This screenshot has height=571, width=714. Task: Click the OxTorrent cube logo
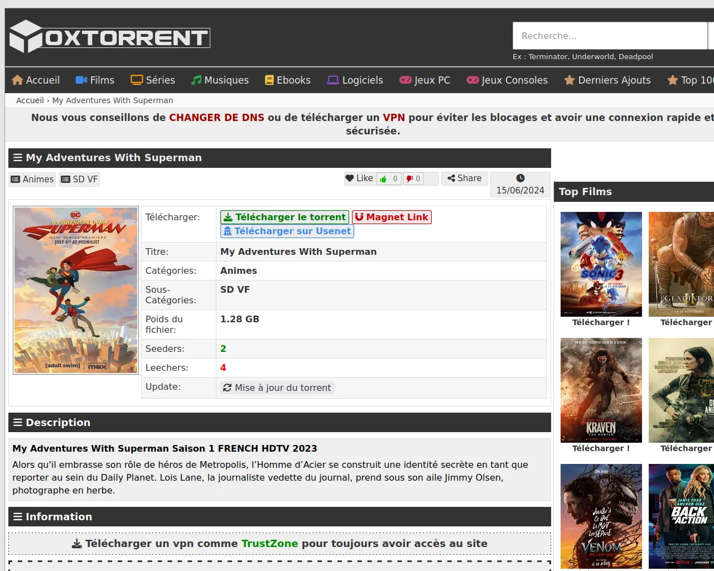(x=26, y=37)
